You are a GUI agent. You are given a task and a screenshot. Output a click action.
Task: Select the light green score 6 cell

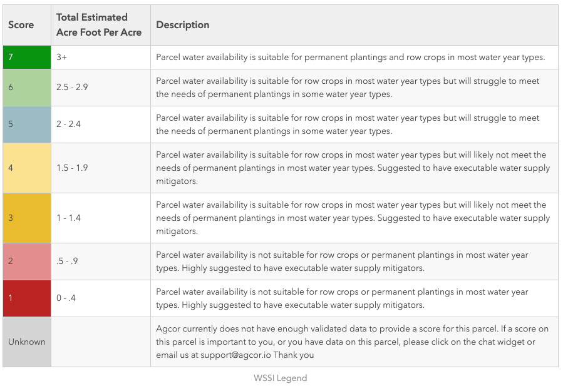pyautogui.click(x=27, y=87)
